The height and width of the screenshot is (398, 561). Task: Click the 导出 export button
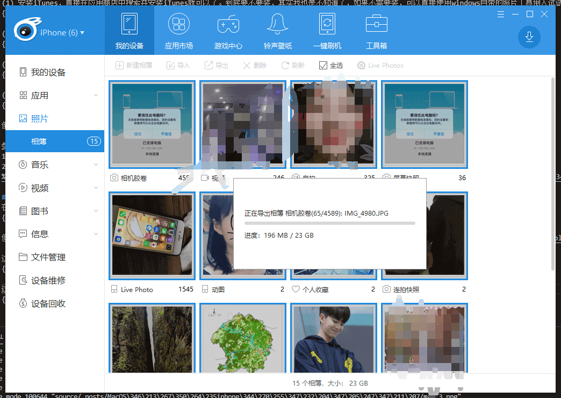tap(216, 66)
